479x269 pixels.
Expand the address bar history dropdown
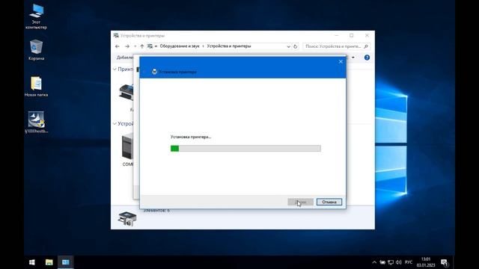(288, 46)
